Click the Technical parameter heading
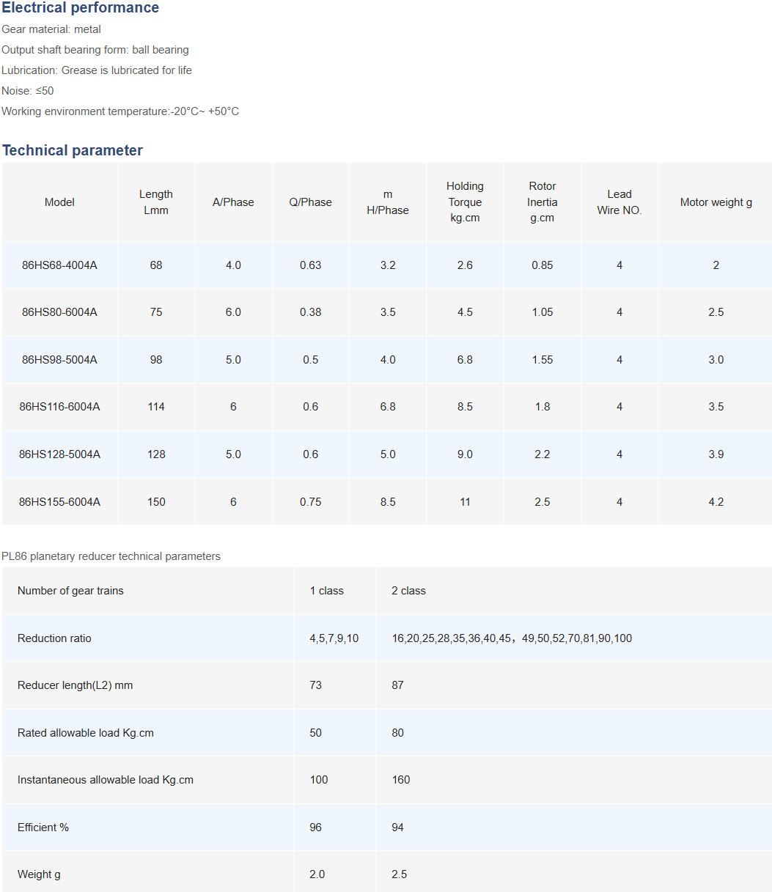Screen dimensions: 772x892 click(x=73, y=150)
